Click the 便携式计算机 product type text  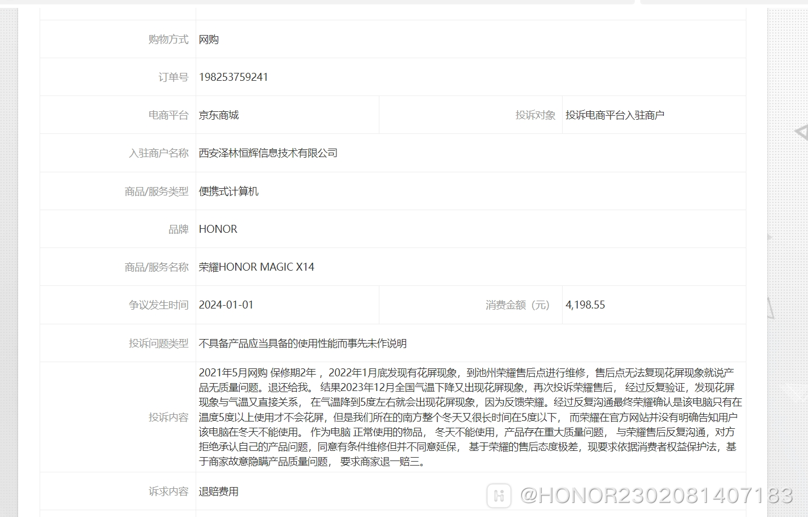[228, 191]
